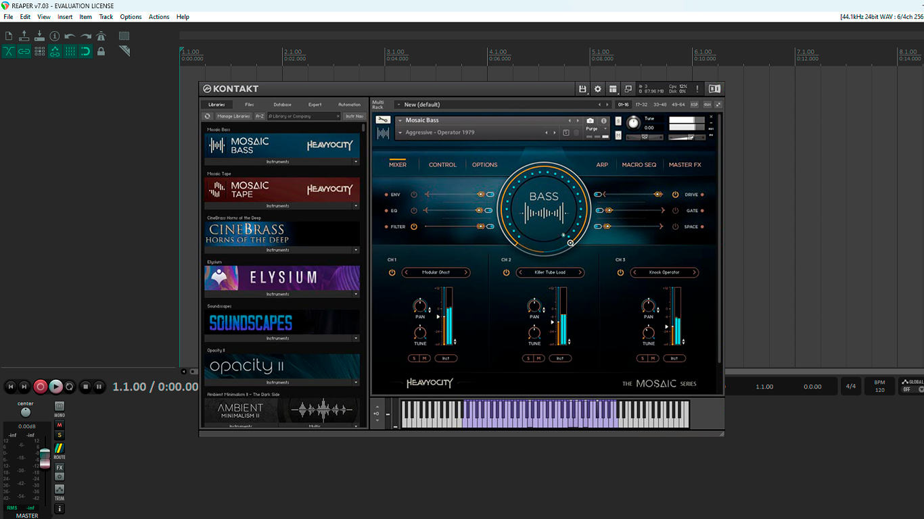Expand Mosaic Bass library Instruments dropdown

[356, 162]
